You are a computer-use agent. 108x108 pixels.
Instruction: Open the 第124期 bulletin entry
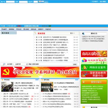pyautogui.click(x=52, y=61)
